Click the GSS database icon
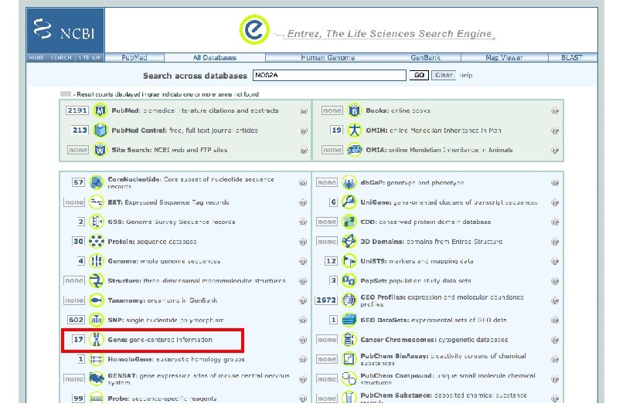Image resolution: width=626 pixels, height=417 pixels. pos(96,222)
